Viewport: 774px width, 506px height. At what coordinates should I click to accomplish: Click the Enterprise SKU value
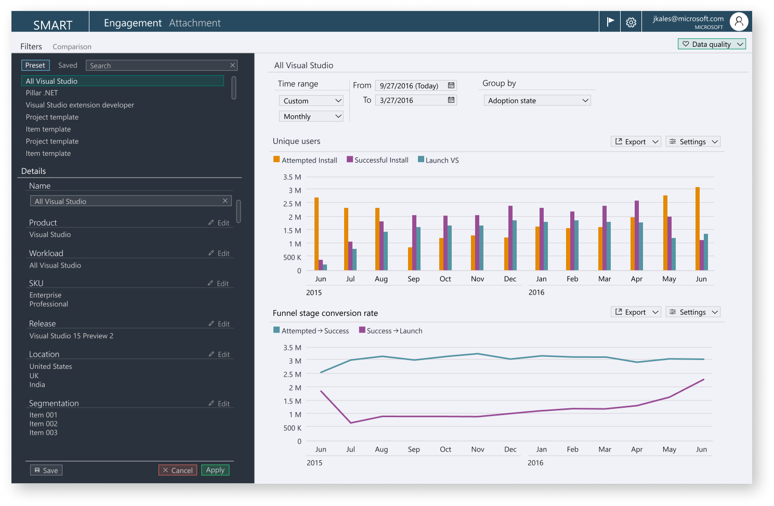[45, 295]
